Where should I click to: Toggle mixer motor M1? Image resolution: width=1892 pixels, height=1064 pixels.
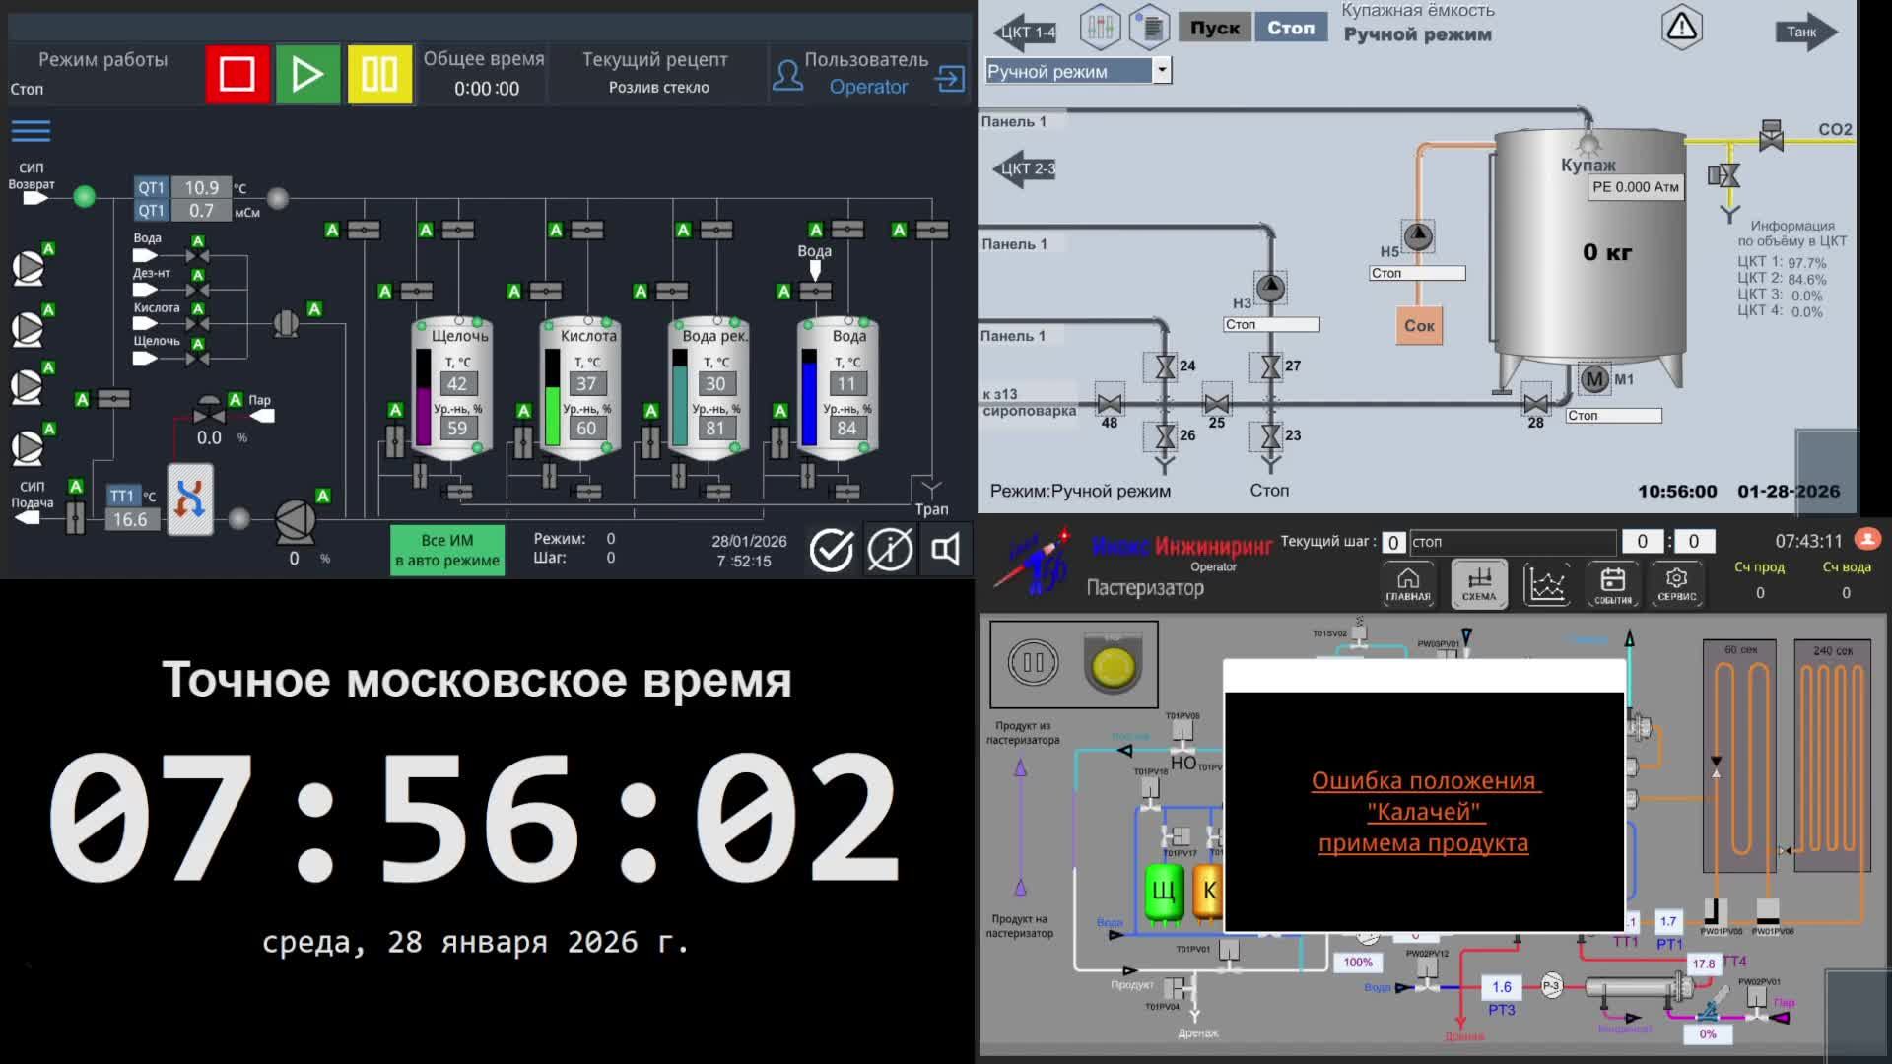[1593, 379]
